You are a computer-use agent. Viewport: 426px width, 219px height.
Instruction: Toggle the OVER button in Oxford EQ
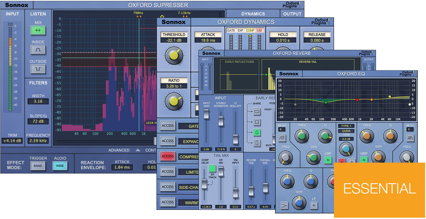coord(346,131)
